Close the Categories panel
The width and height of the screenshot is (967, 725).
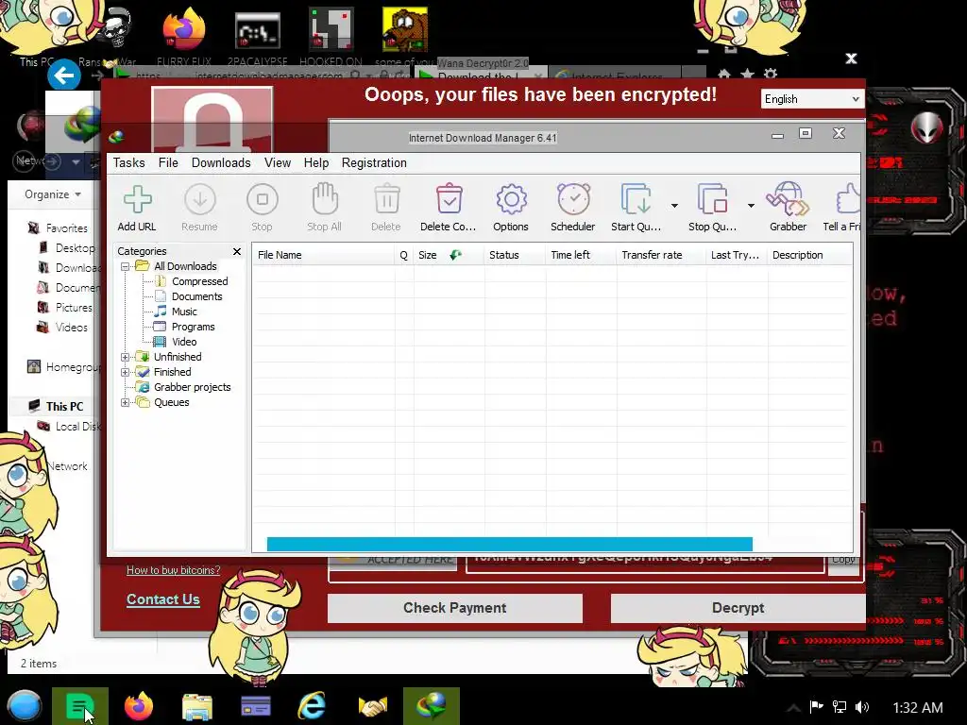tap(237, 251)
